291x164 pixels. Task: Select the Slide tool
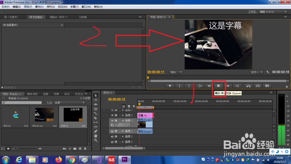pos(96,127)
